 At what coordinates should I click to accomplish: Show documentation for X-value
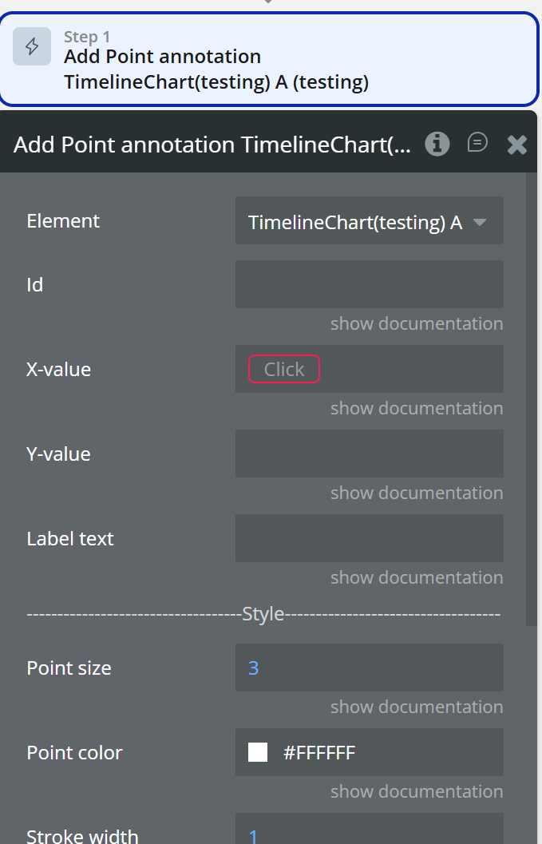click(417, 408)
